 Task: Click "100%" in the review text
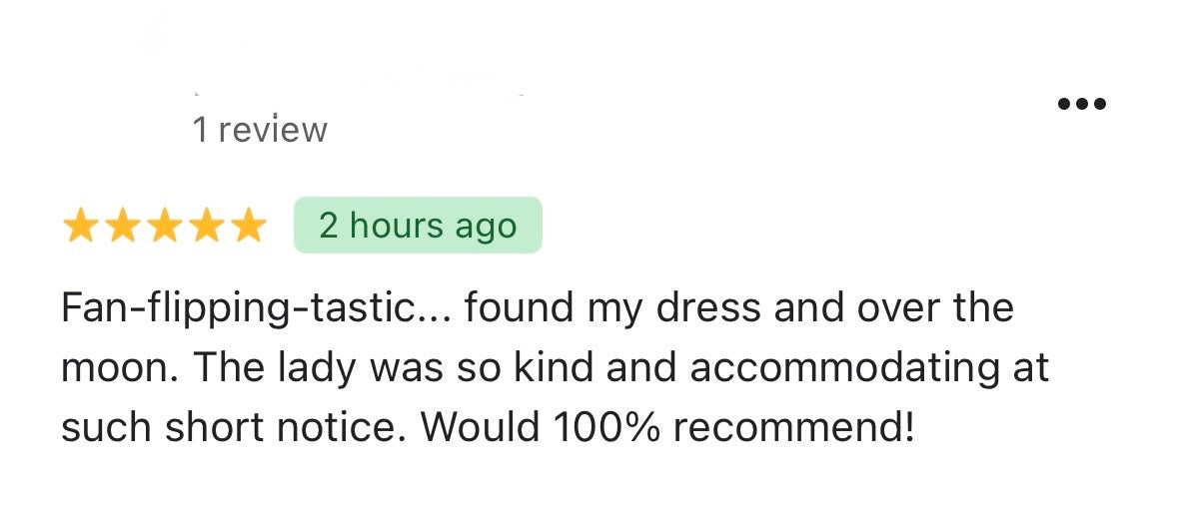pyautogui.click(x=603, y=428)
